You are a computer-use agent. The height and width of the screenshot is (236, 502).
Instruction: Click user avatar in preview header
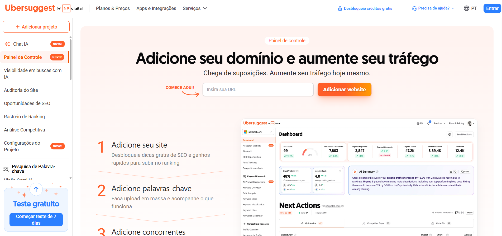click(x=470, y=123)
